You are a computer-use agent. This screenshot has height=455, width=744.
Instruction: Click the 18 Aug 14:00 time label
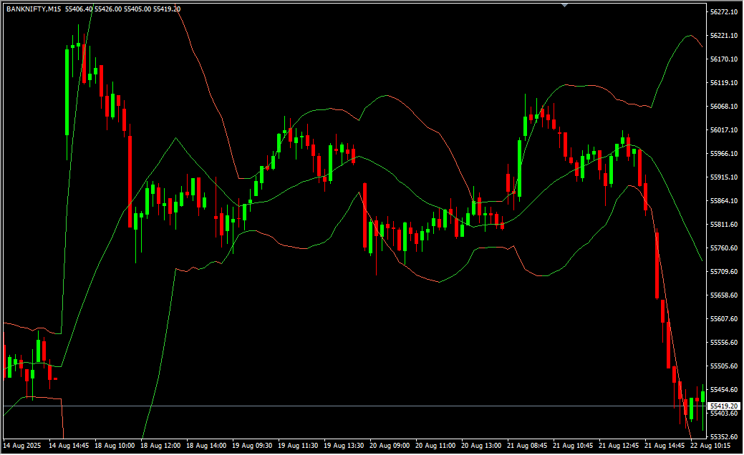click(206, 446)
